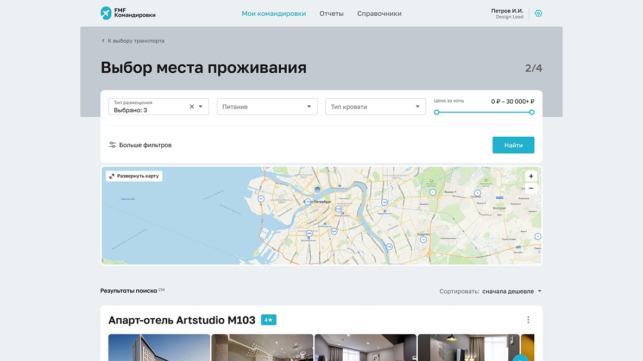Open the first hotel facade thumbnail
Image resolution: width=643 pixels, height=361 pixels.
pos(159,347)
